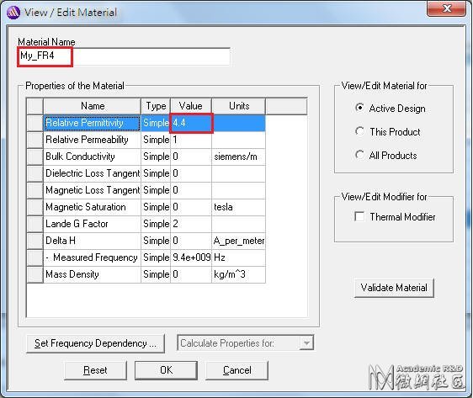Close the View / Edit Material dialog

[x=446, y=8]
